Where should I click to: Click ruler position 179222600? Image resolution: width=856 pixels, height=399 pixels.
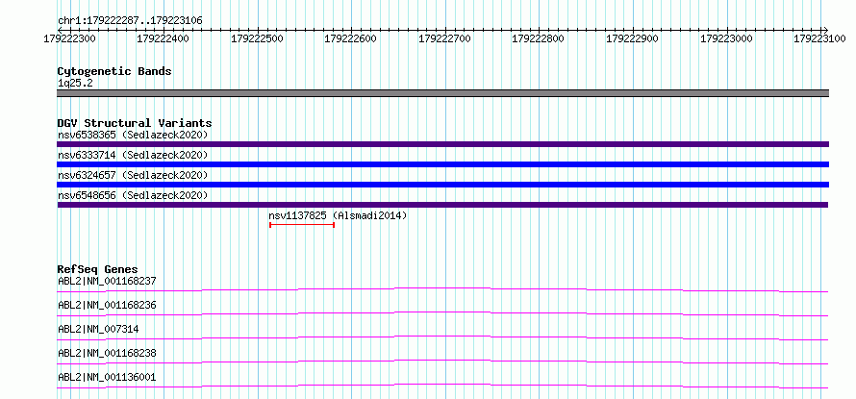[351, 38]
